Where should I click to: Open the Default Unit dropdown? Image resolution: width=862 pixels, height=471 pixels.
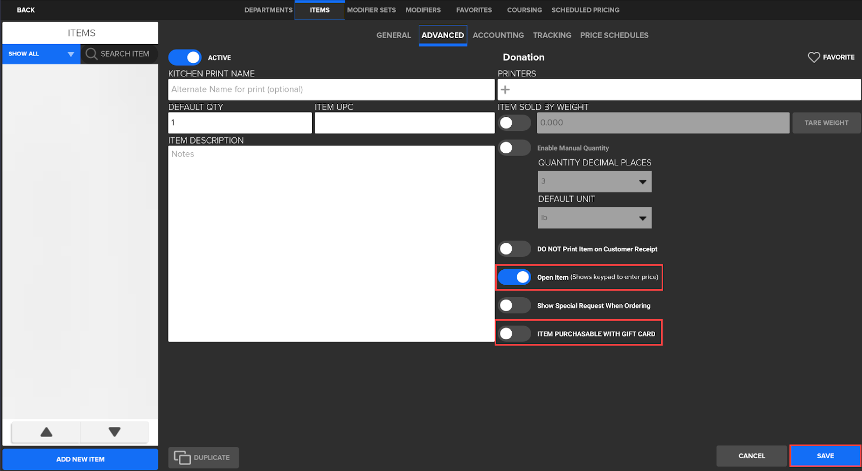click(x=595, y=218)
